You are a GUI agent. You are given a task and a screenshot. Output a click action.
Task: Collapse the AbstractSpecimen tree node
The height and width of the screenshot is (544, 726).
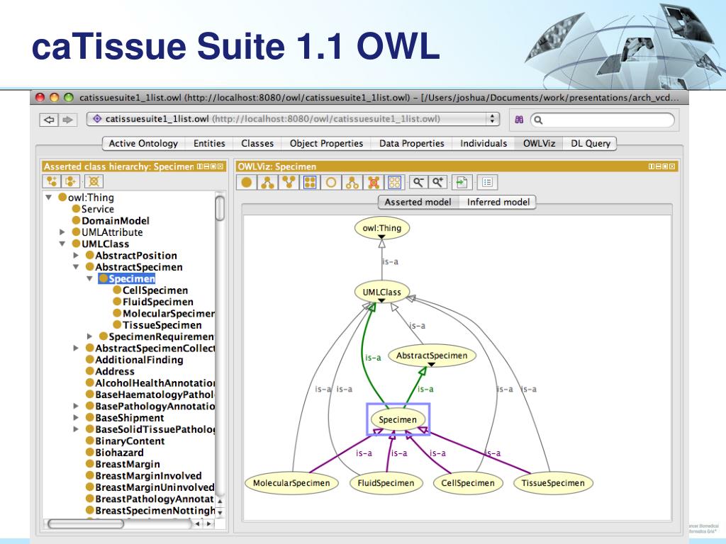(76, 267)
